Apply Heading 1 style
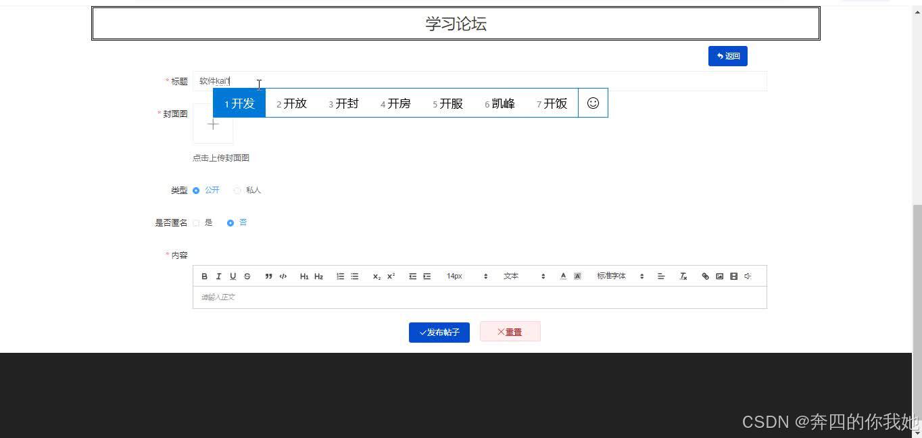Image resolution: width=922 pixels, height=438 pixels. [304, 276]
